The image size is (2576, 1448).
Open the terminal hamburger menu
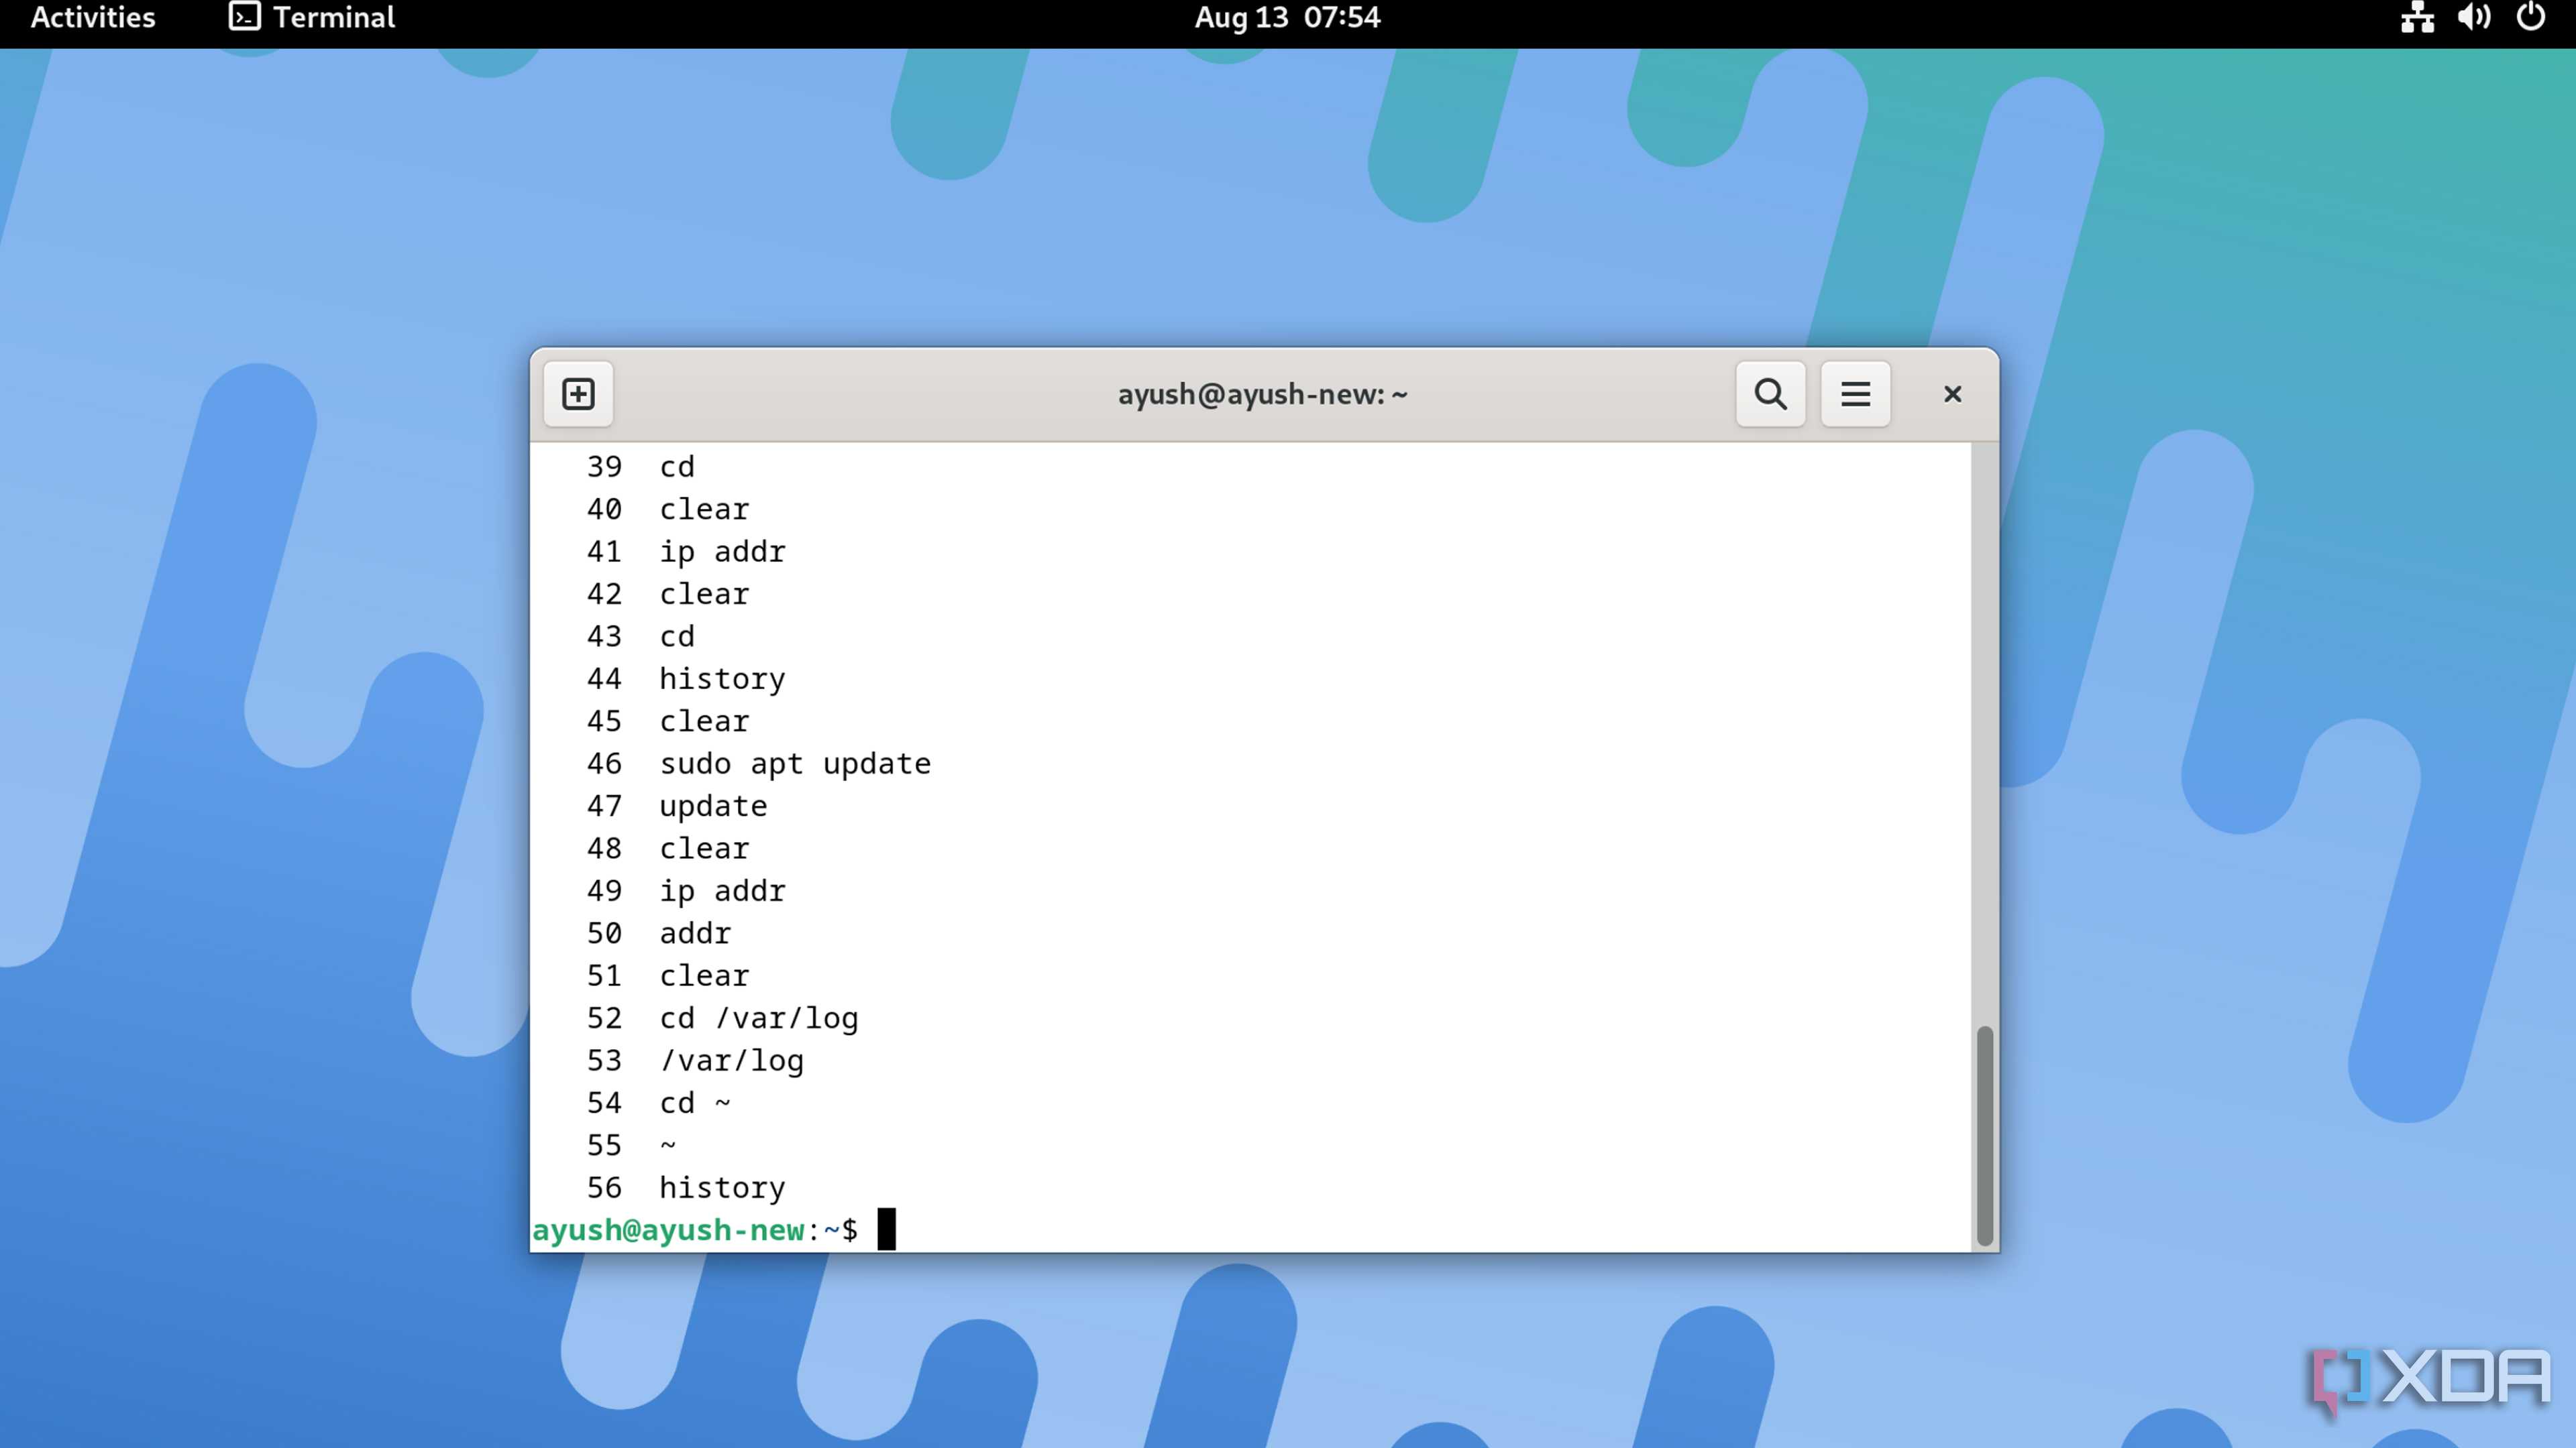1855,394
